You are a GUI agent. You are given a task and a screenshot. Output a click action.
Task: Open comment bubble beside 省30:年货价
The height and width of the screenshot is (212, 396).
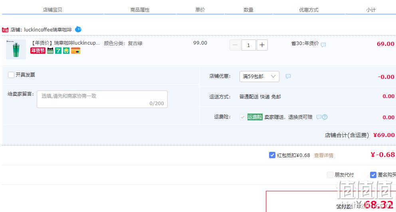(x=323, y=45)
